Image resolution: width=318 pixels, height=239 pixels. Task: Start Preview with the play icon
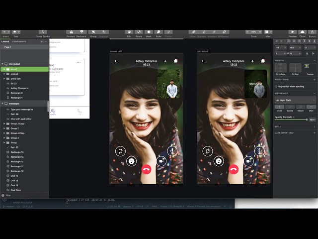coord(293,32)
